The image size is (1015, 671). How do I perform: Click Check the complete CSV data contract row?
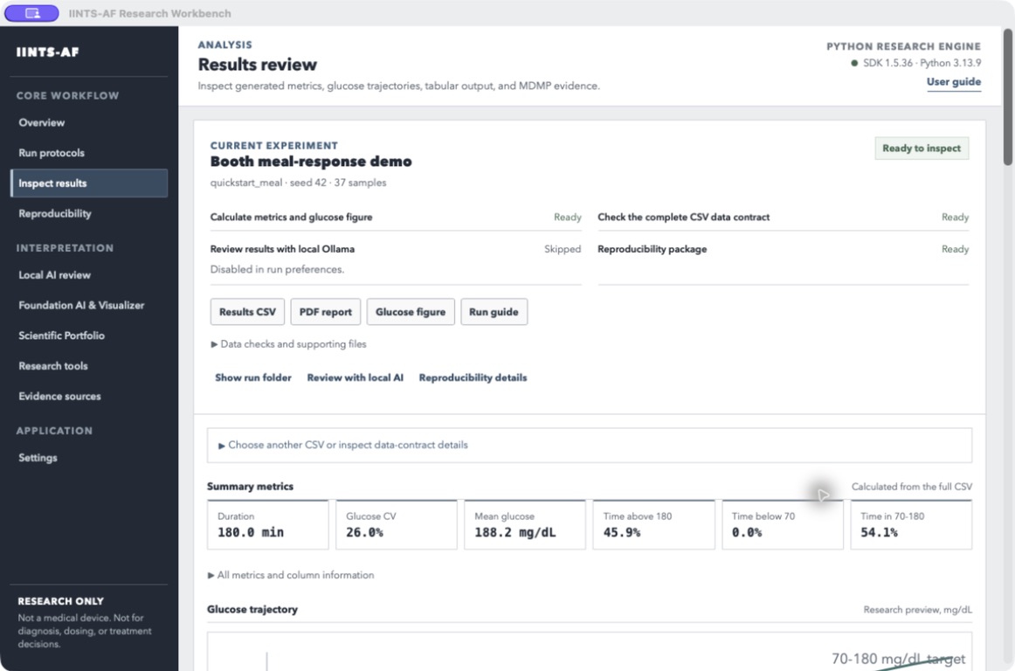[x=784, y=218]
